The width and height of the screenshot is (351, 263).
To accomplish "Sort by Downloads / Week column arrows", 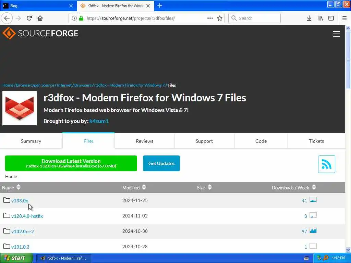I will (x=314, y=187).
